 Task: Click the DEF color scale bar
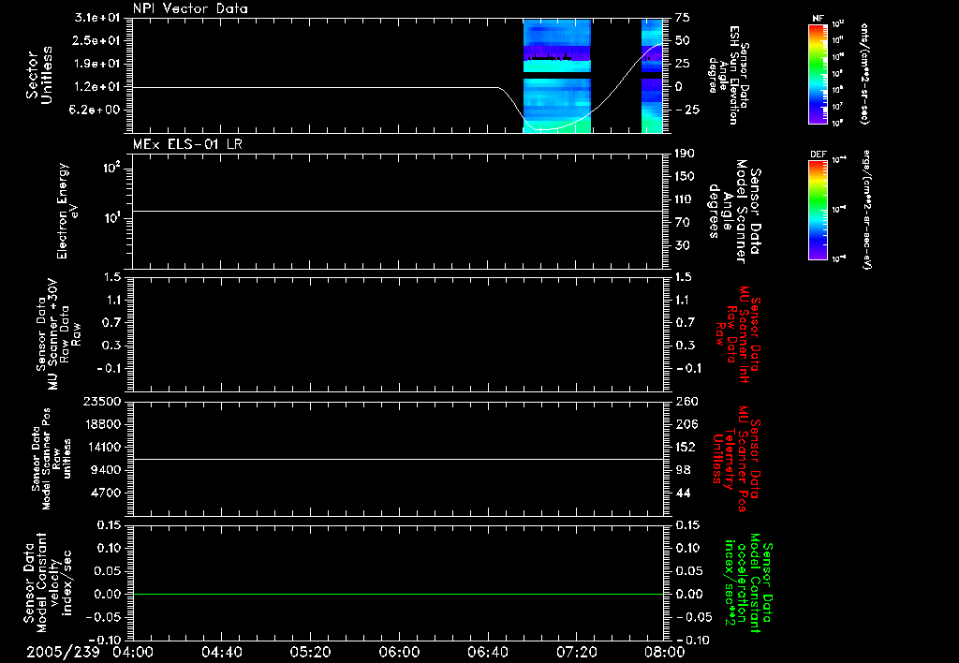coord(818,210)
